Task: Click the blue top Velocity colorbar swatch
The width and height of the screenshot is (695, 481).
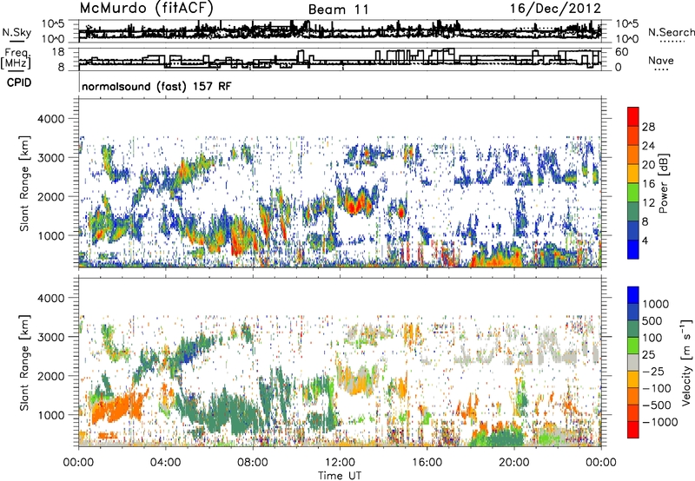Action: pos(633,295)
